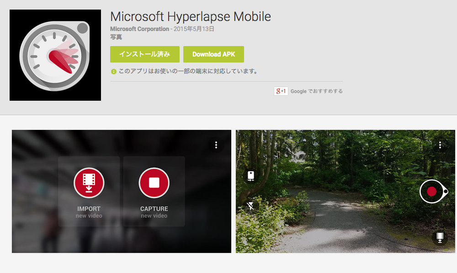Click the Download APK button

[x=213, y=54]
